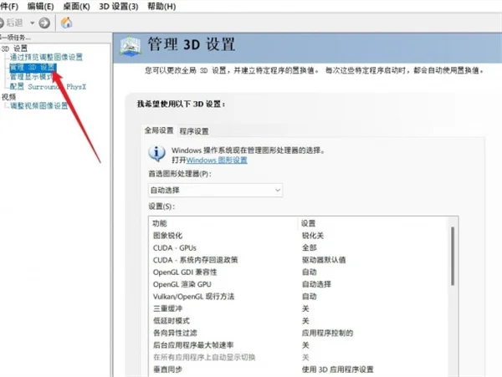Open the Back history dropdown arrow

[32, 22]
